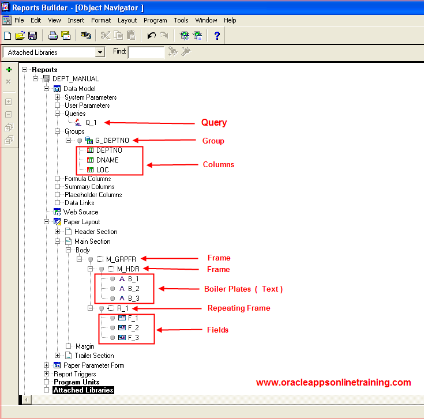Viewport: 424px width, 419px height.
Task: Open Help with the question mark icon
Action: tap(217, 36)
